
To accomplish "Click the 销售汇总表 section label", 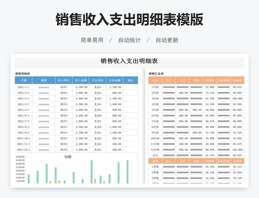I will point(156,74).
